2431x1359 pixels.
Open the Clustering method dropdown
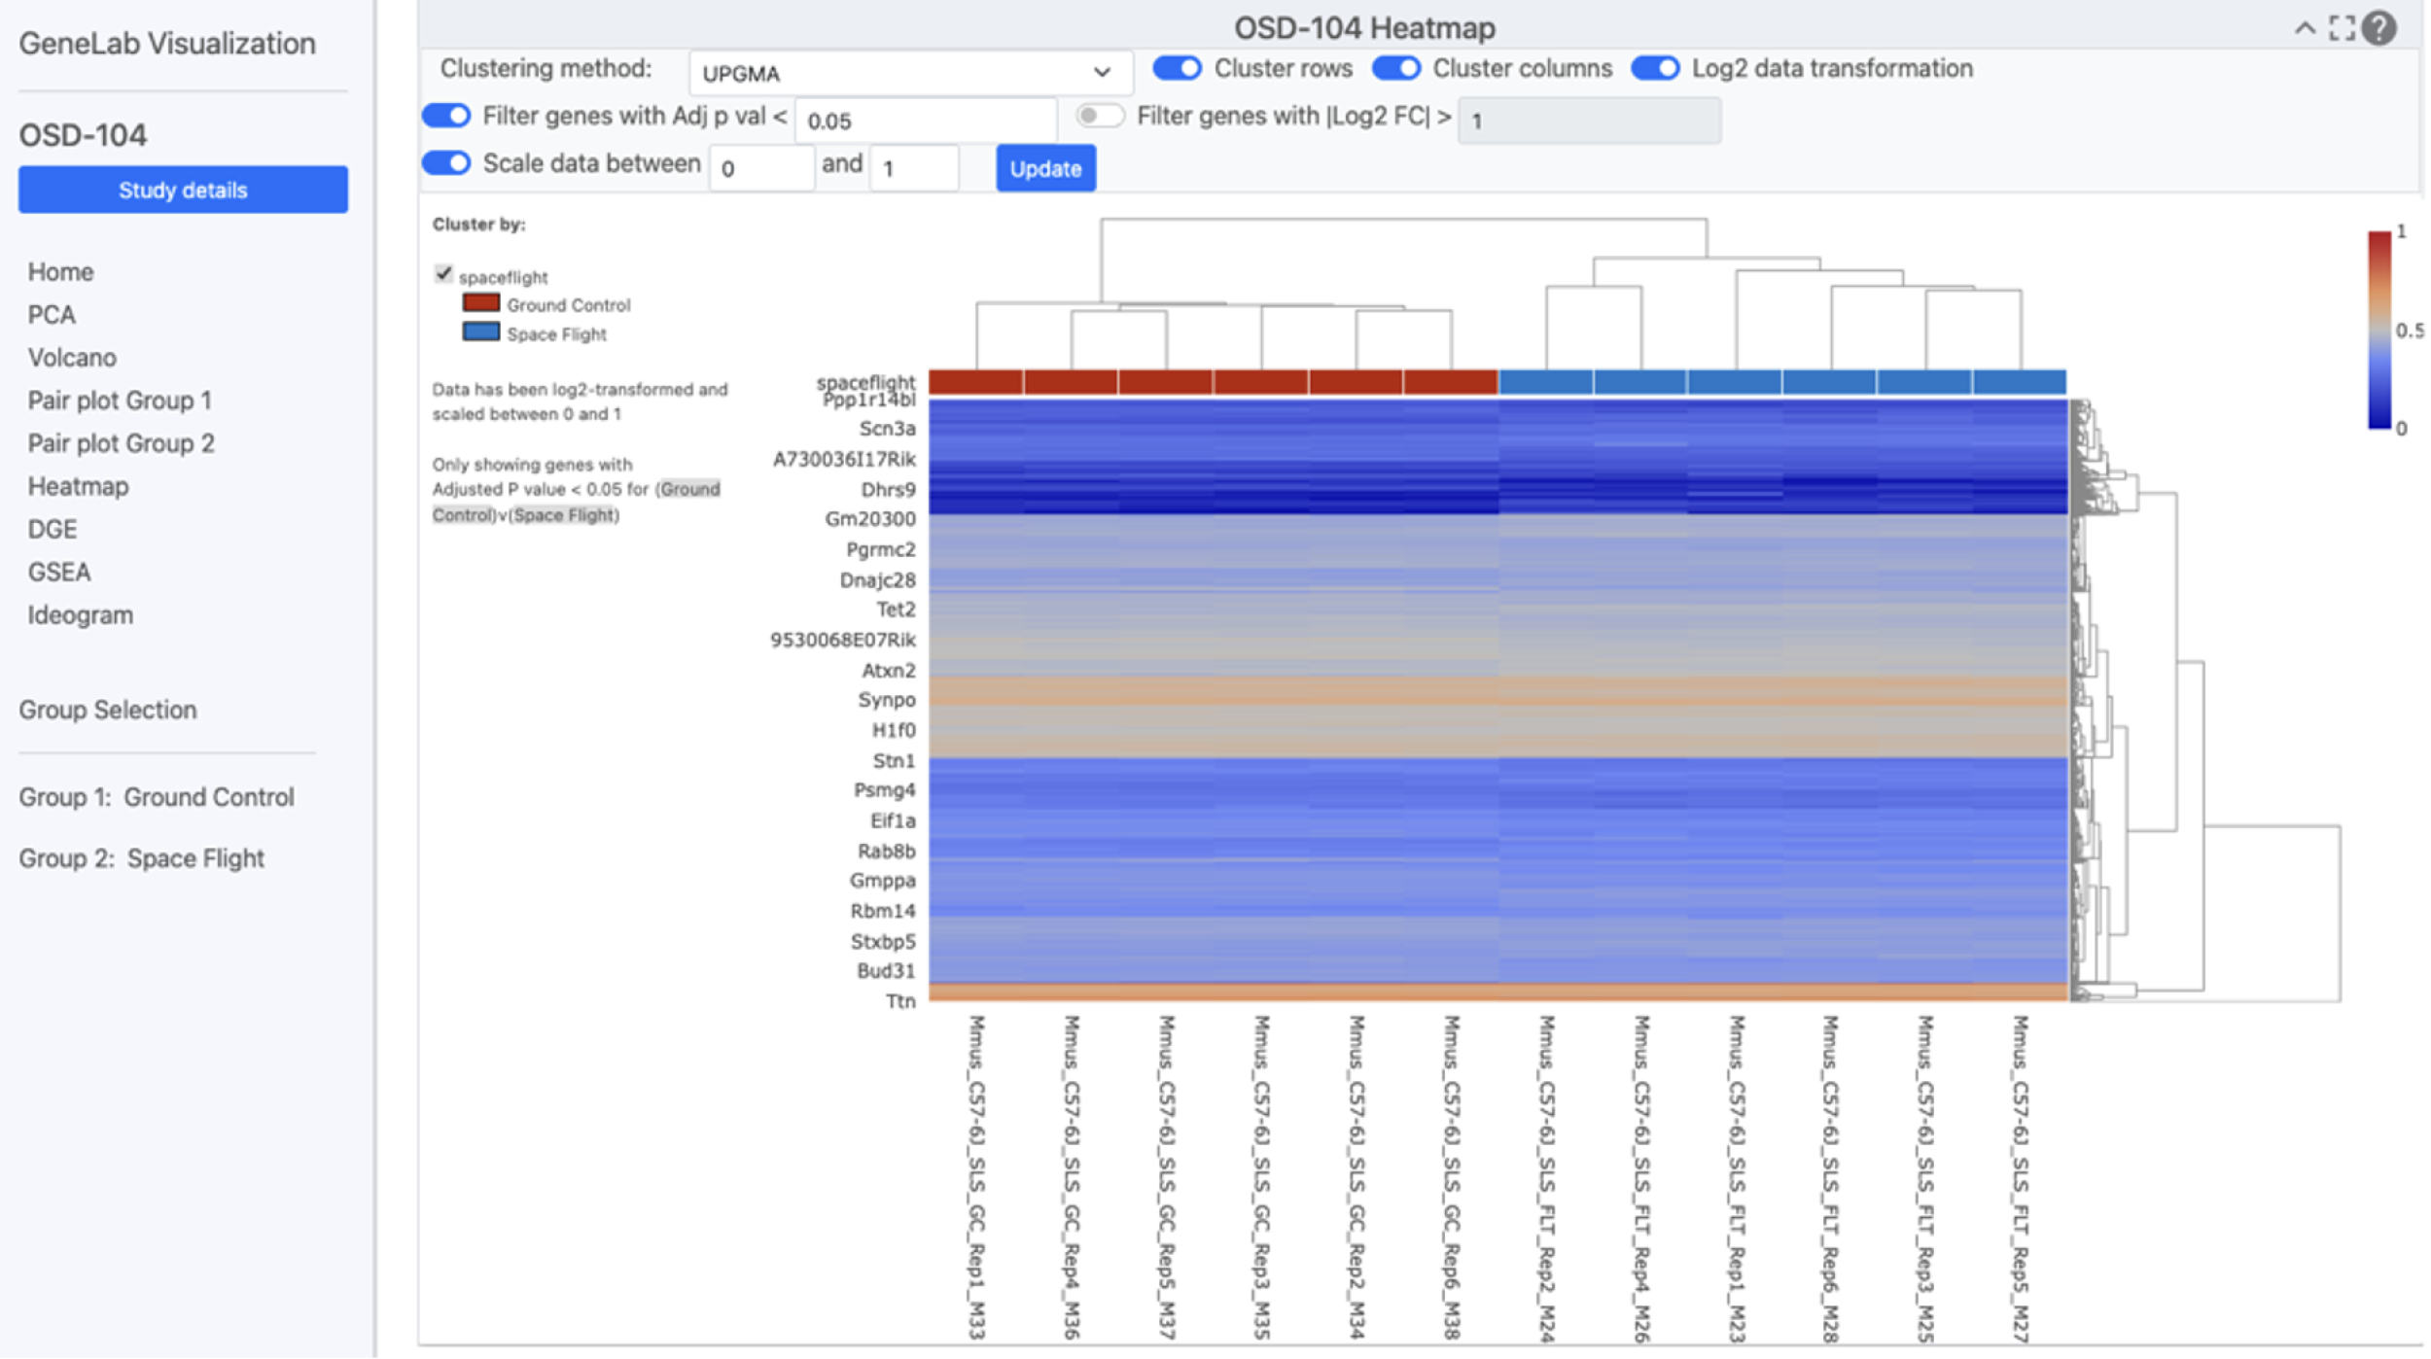(909, 72)
